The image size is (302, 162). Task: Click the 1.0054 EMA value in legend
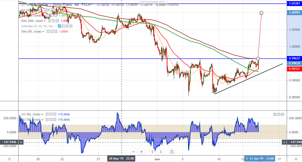[64, 31]
